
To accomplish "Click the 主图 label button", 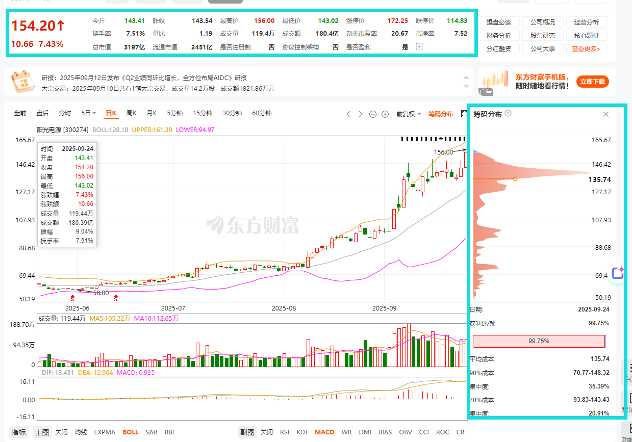I will point(42,432).
